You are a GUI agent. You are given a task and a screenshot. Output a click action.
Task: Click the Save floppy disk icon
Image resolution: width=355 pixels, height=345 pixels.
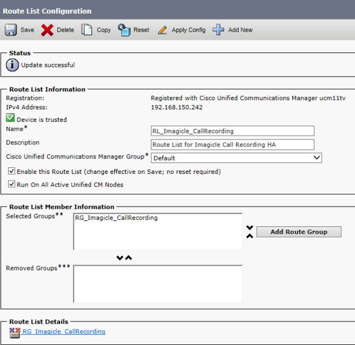pos(11,30)
